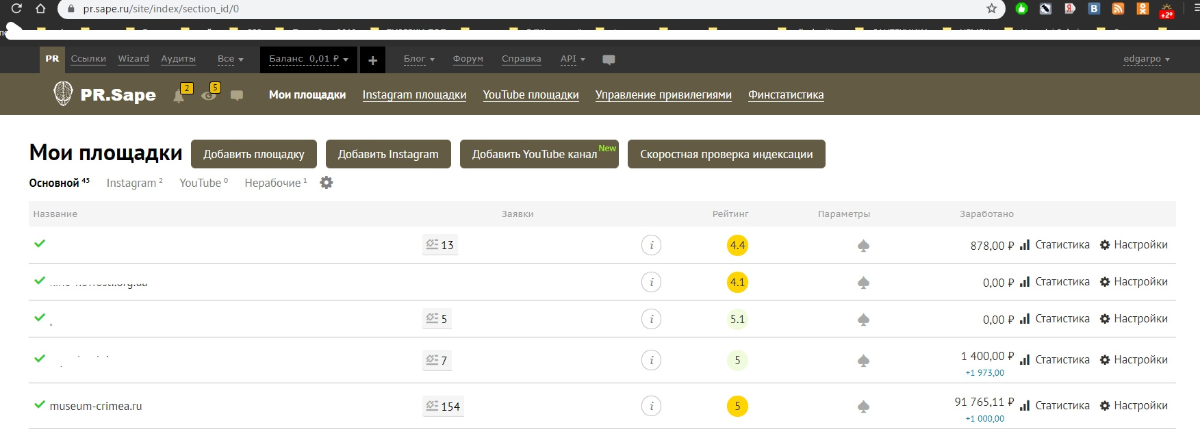Show info for the site rated 5.1

tap(652, 319)
